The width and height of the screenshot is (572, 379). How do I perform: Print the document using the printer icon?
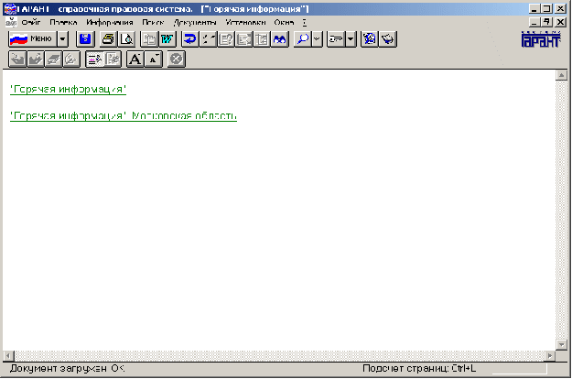pyautogui.click(x=108, y=38)
